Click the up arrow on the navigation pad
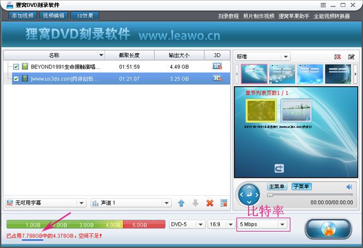The image size is (363, 248). click(x=249, y=187)
